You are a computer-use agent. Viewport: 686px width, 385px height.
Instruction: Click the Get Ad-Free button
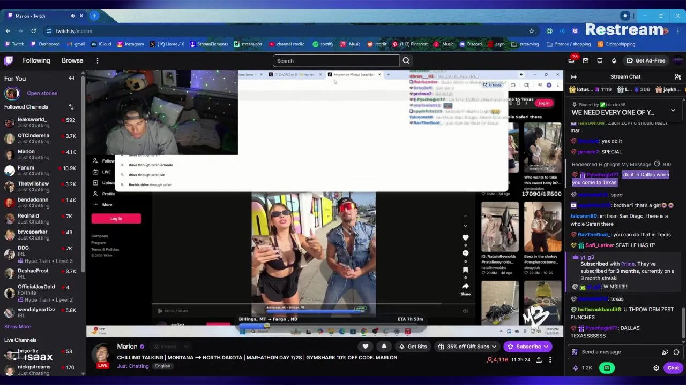tap(646, 60)
